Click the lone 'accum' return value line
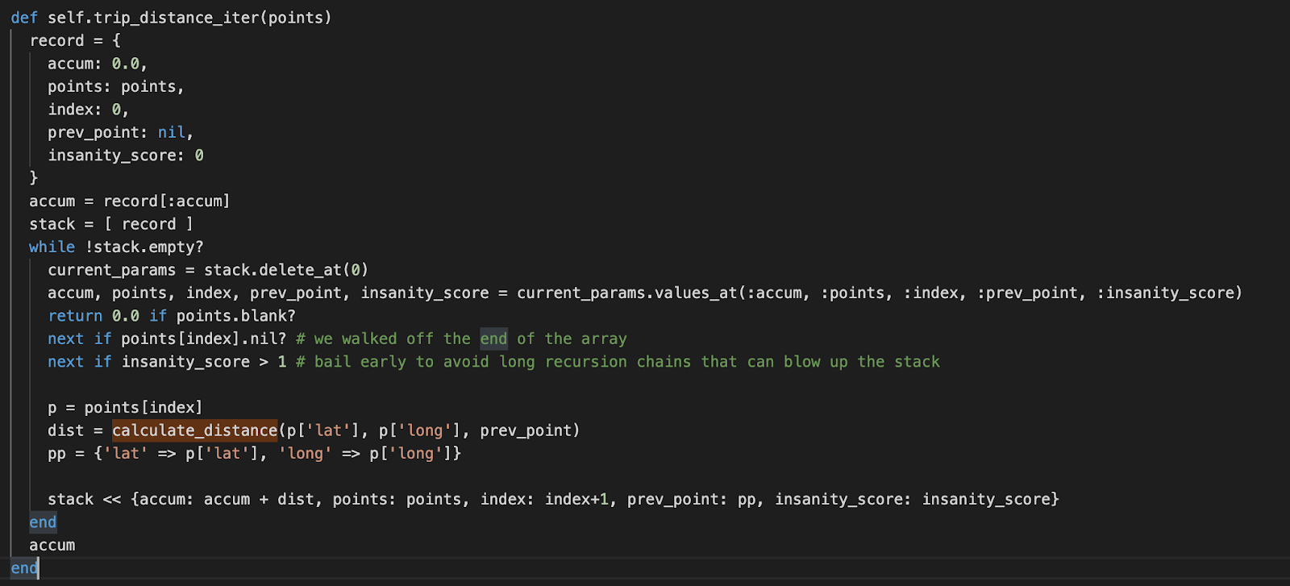This screenshot has width=1290, height=586. 52,546
